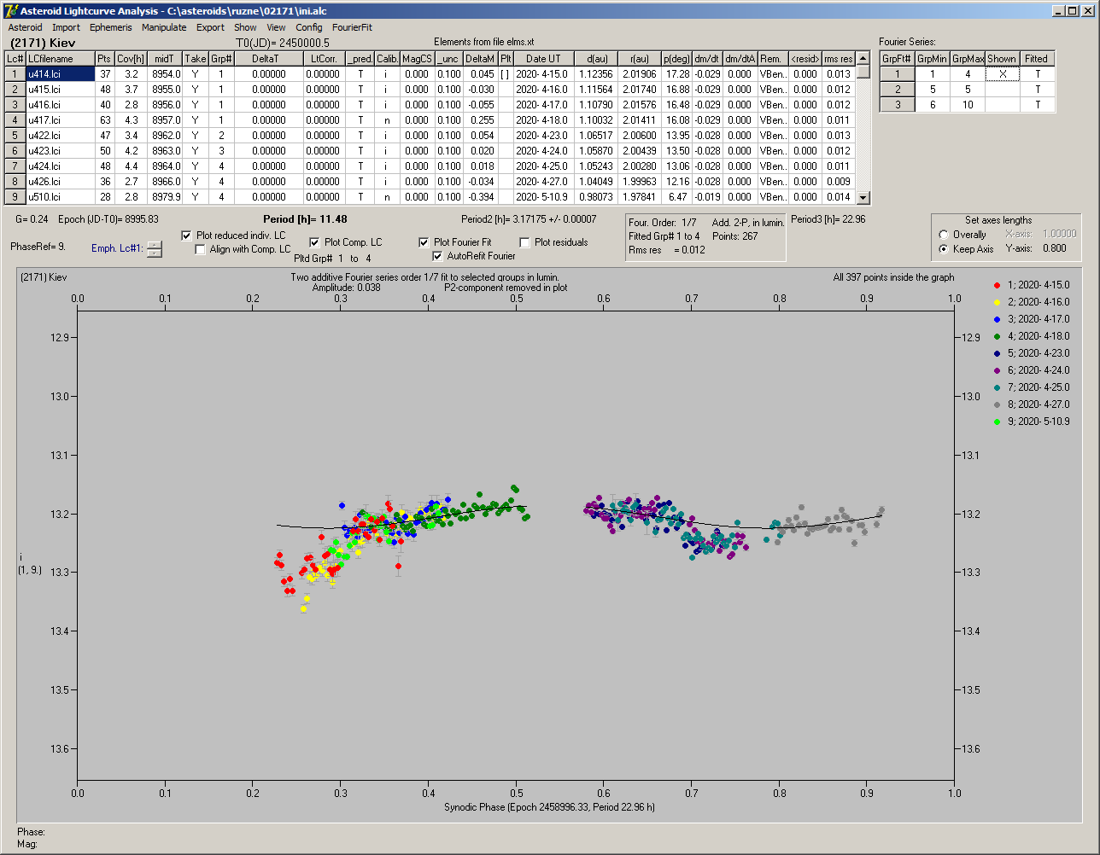
Task: Click the Period2 [h]= 3.17175 value
Action: [529, 219]
